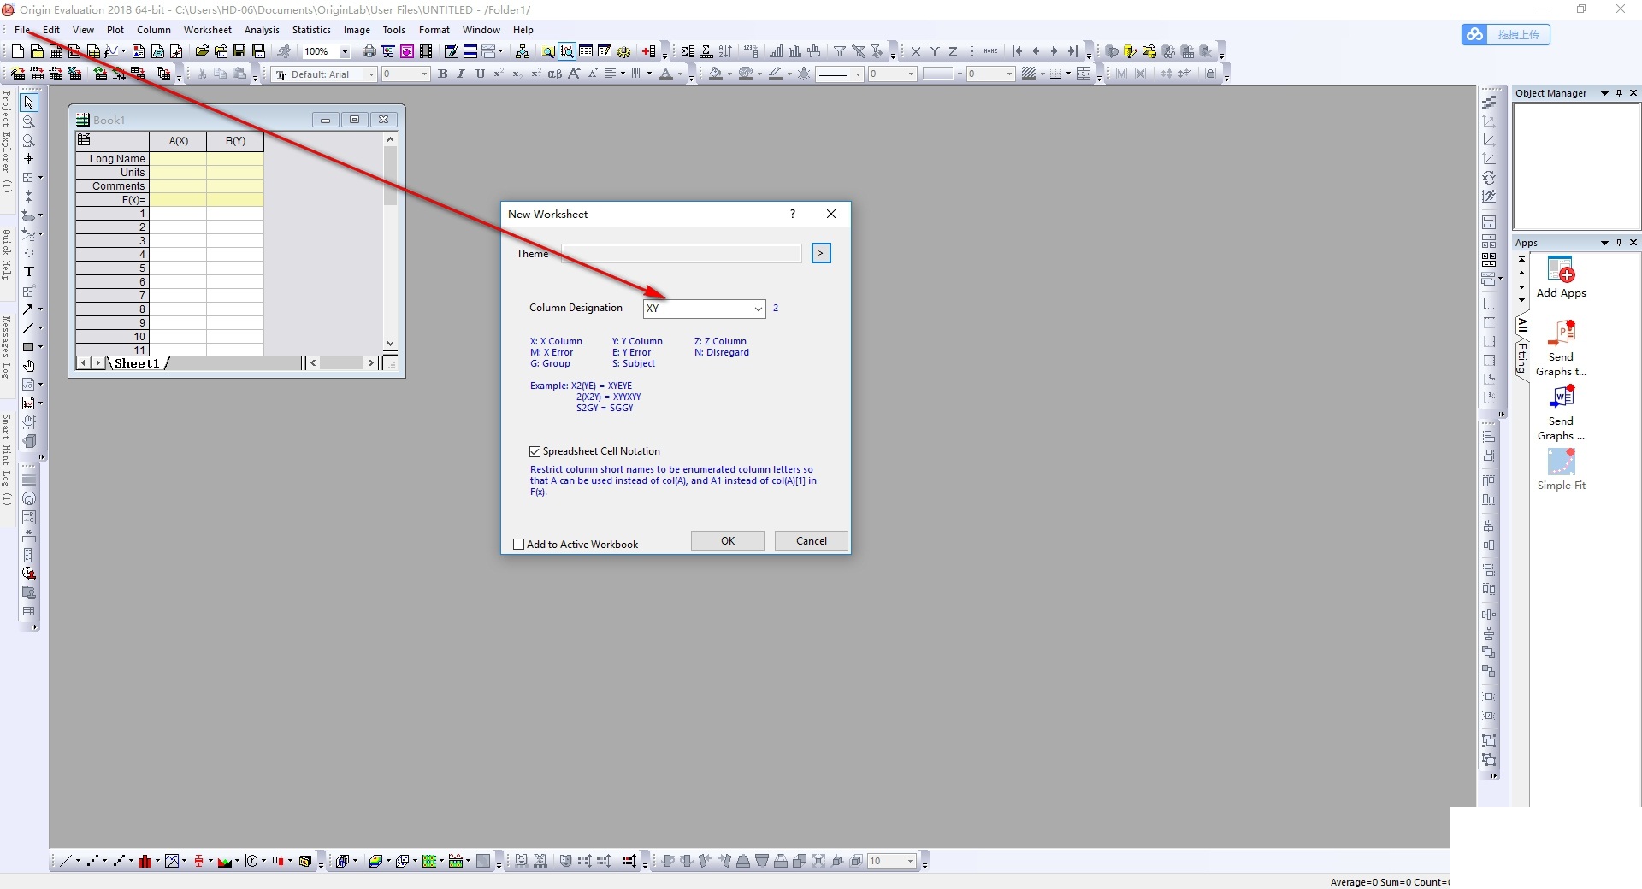Click the New Folder toolbar icon
This screenshot has height=889, width=1642.
37,51
